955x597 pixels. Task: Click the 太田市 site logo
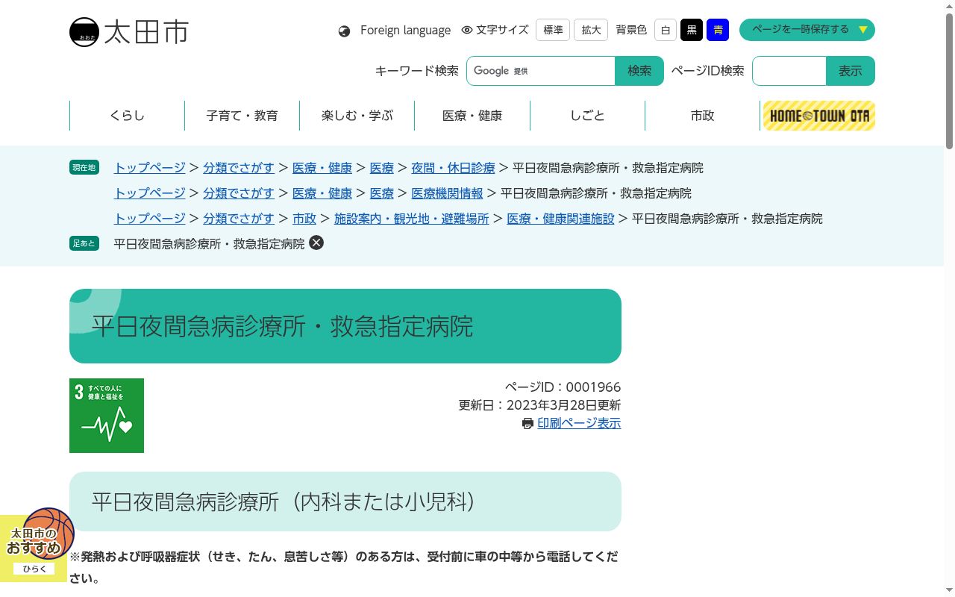click(129, 32)
